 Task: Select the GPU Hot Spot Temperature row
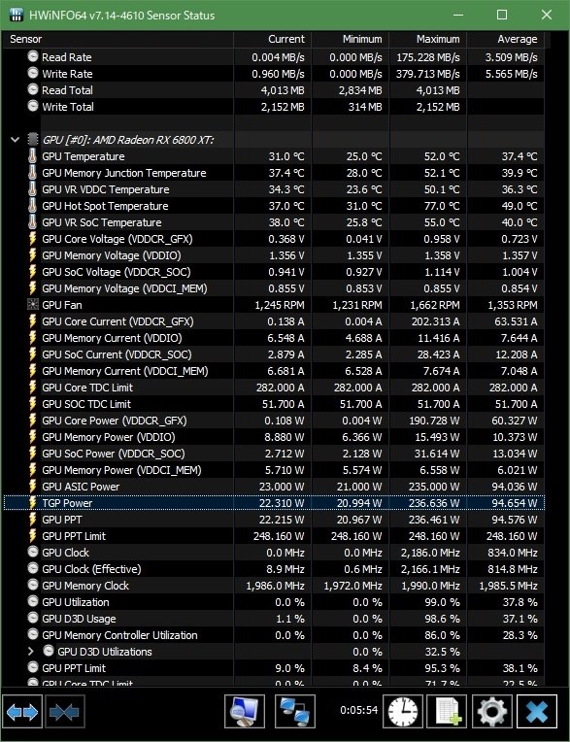[274, 206]
